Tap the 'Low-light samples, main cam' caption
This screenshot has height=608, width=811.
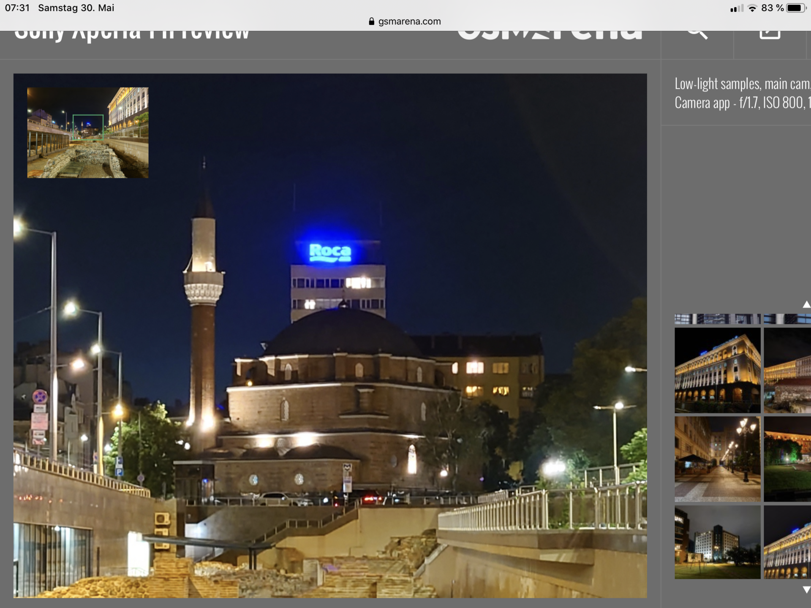[743, 84]
